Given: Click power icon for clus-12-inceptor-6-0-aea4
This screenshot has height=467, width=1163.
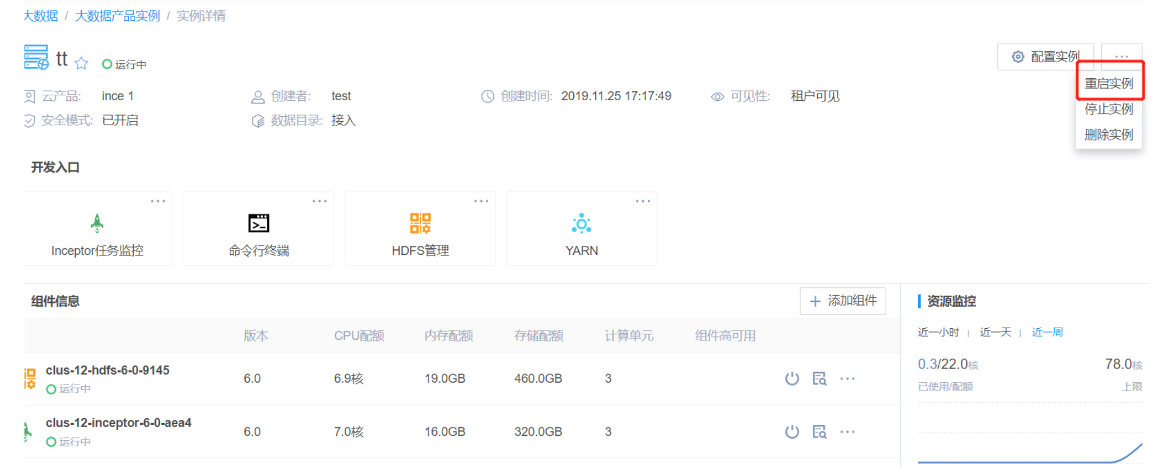Looking at the screenshot, I should click(792, 432).
